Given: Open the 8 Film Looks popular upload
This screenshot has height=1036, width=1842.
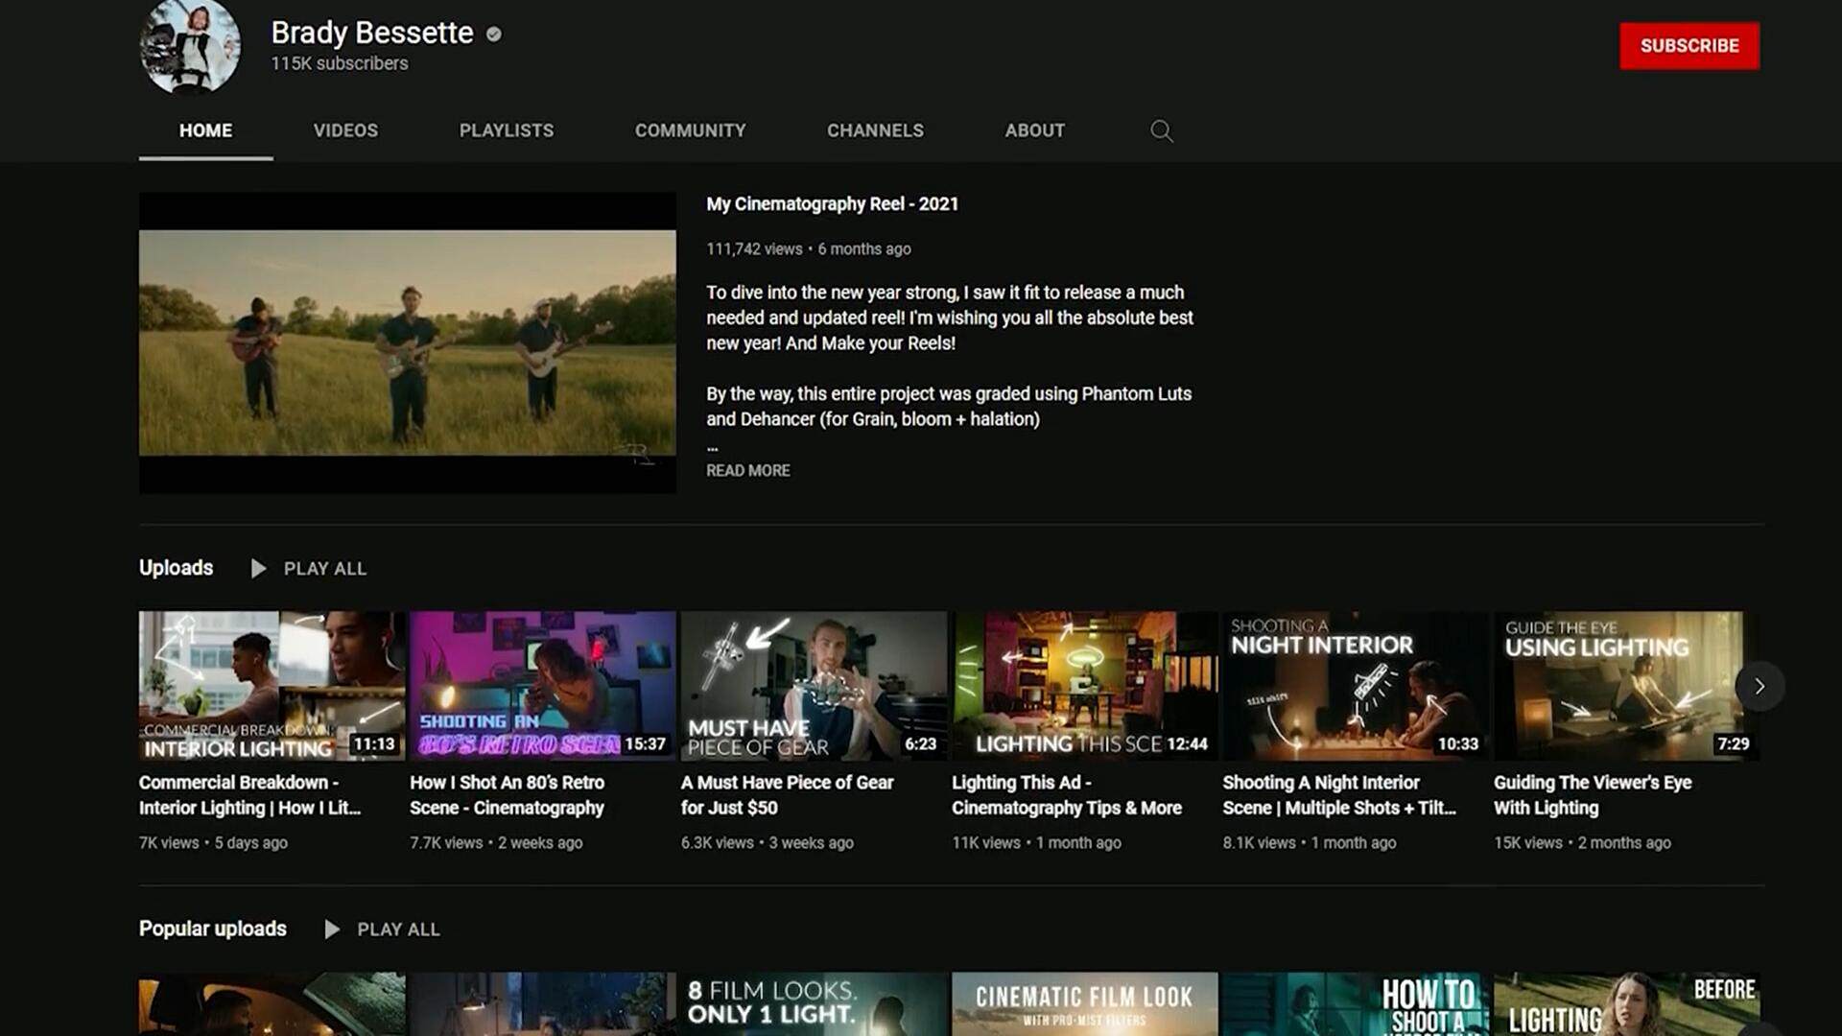Looking at the screenshot, I should click(813, 1002).
